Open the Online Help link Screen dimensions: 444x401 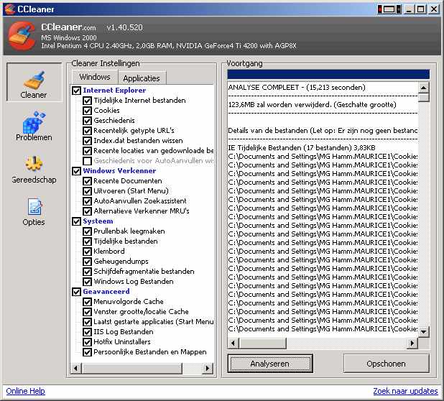[25, 391]
